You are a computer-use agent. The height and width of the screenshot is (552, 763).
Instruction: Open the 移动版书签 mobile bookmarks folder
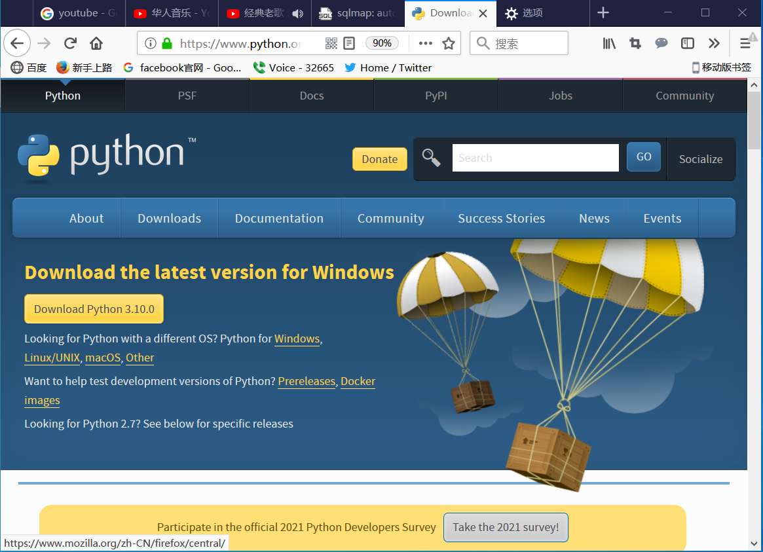722,67
